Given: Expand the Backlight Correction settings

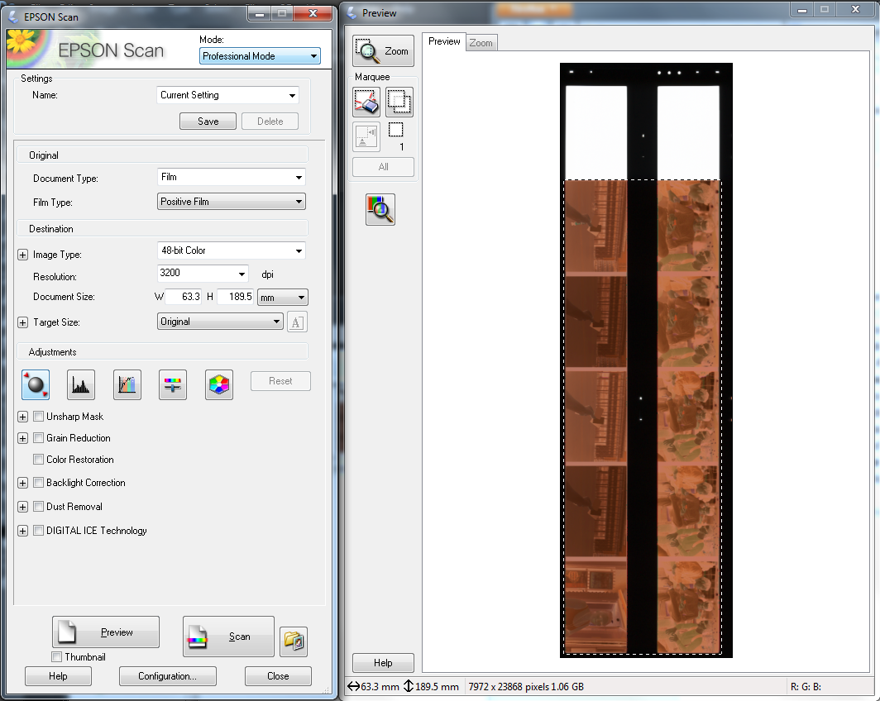Looking at the screenshot, I should [x=22, y=483].
